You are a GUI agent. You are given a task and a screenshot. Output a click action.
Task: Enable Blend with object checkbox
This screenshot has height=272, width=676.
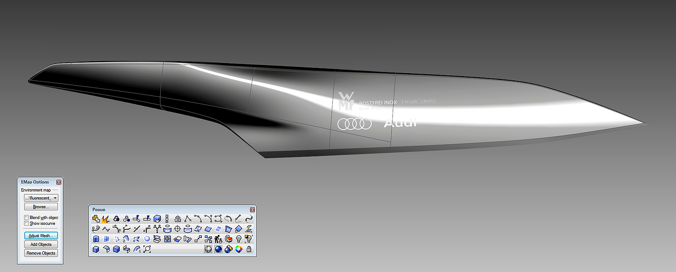(x=27, y=218)
